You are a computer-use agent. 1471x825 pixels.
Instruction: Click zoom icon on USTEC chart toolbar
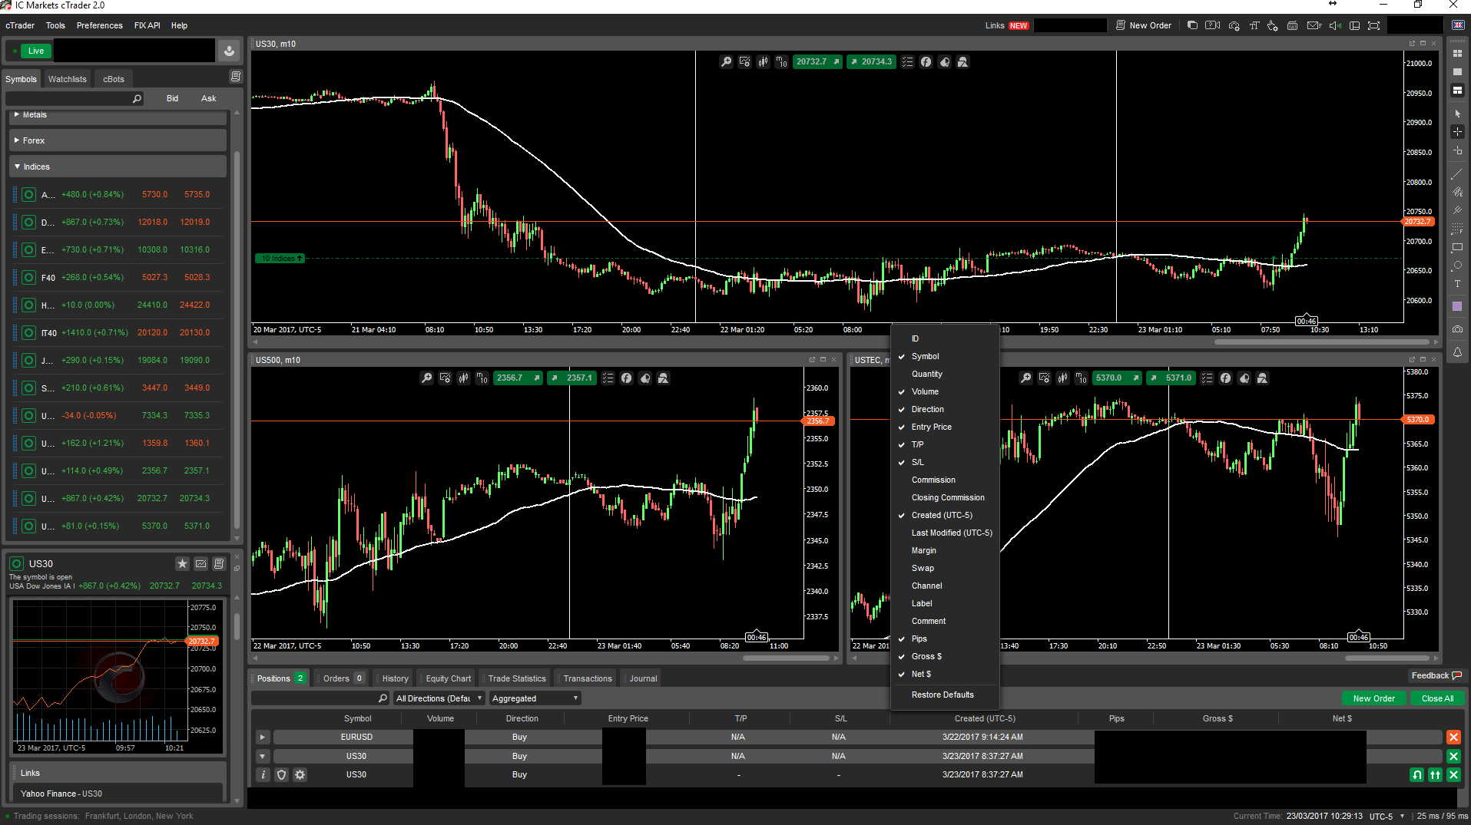[x=1025, y=378]
